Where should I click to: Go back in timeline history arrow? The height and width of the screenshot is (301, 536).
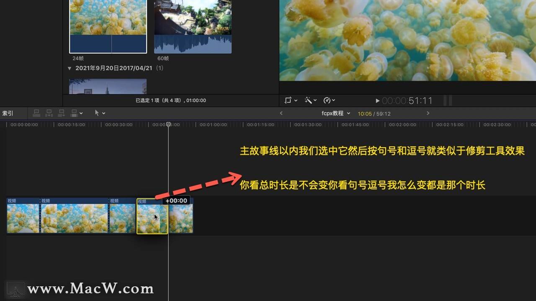click(x=281, y=113)
